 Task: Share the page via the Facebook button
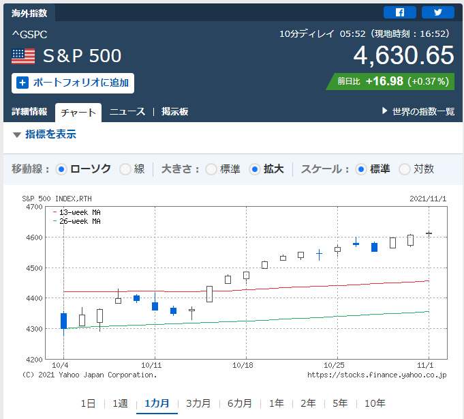coord(399,12)
